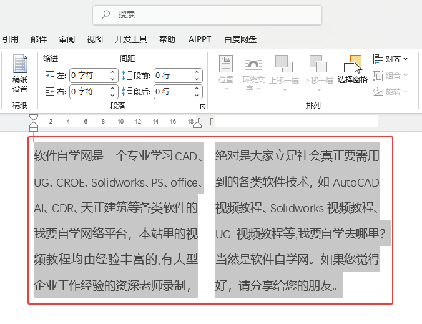Expand the 位置 dropdown chevron

227,89
